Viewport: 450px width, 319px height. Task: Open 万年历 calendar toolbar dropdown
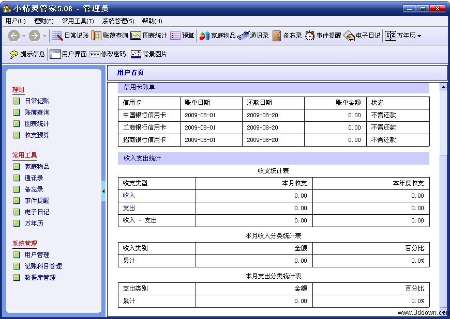tap(403, 36)
